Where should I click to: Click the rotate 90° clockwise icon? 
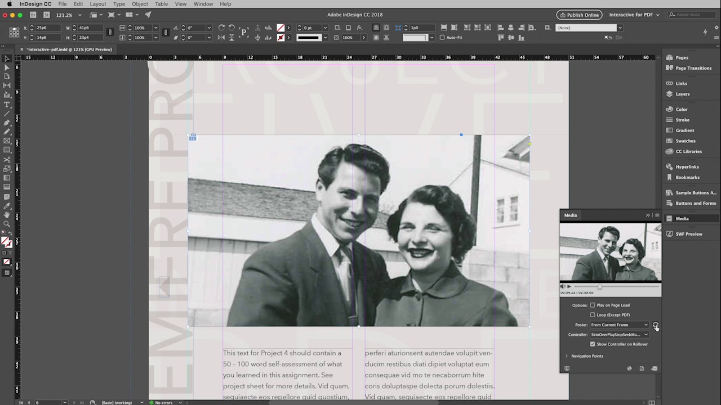click(221, 28)
